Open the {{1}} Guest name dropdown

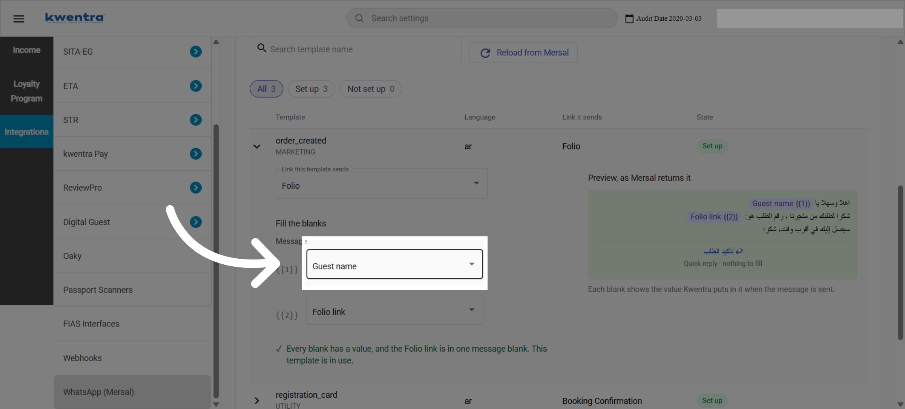coord(394,264)
